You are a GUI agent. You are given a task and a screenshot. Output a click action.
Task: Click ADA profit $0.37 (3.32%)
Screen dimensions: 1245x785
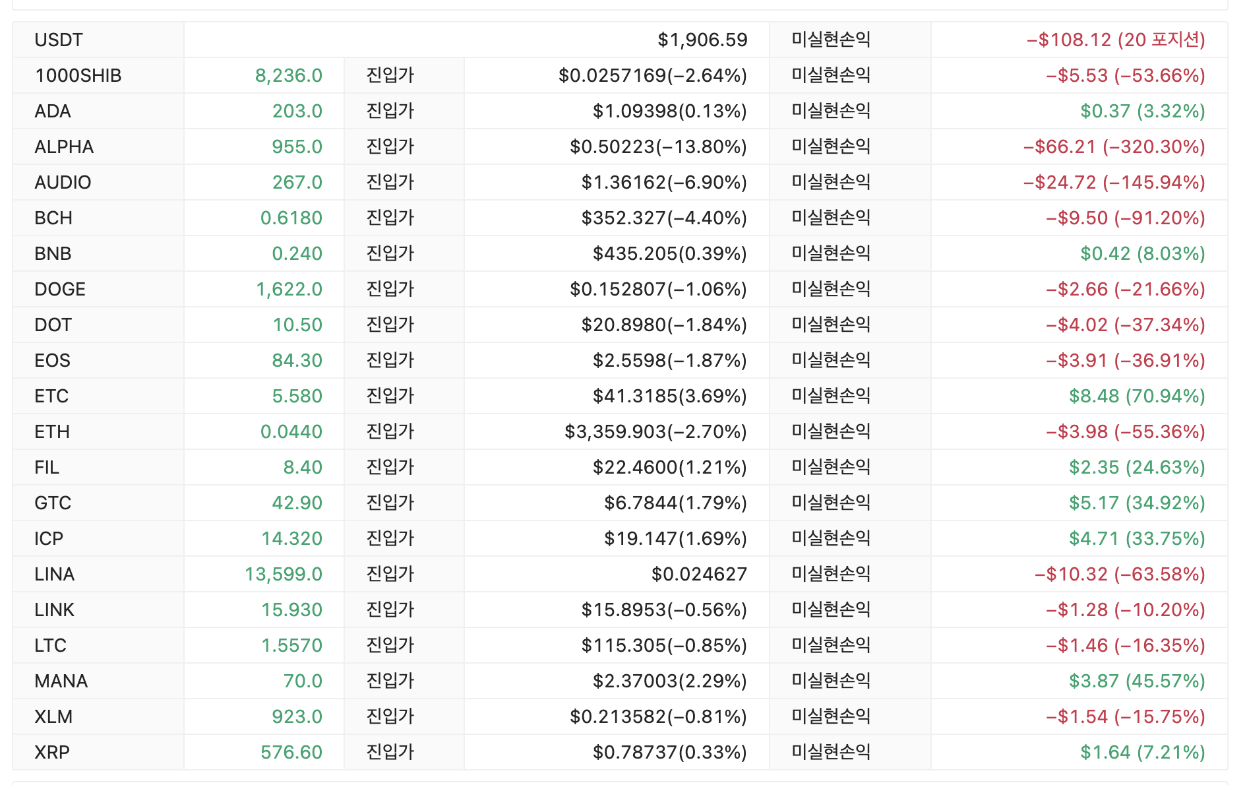(x=1143, y=111)
